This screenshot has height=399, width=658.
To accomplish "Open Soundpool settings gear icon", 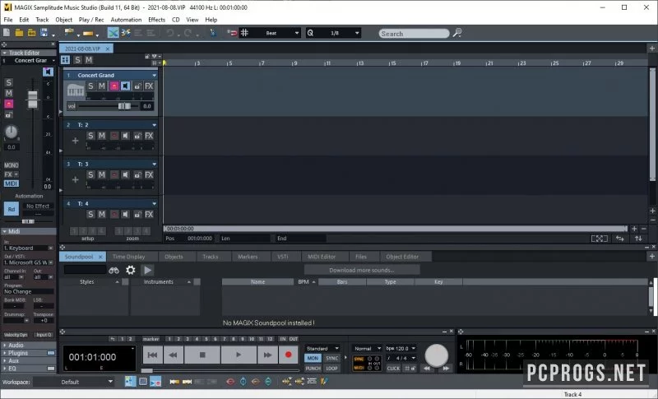I will pos(131,270).
